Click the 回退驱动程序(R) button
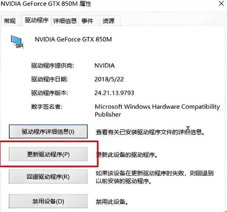Viewport: 227px width, 212px height. (48, 177)
